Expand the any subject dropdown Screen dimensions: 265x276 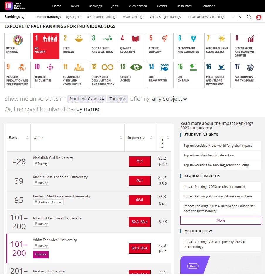[169, 99]
